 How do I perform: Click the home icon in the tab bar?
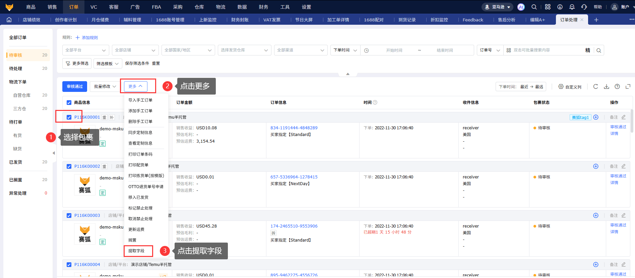[x=9, y=20]
